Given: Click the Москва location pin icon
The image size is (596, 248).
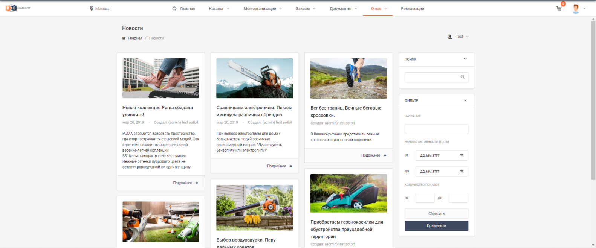Looking at the screenshot, I should coord(92,8).
